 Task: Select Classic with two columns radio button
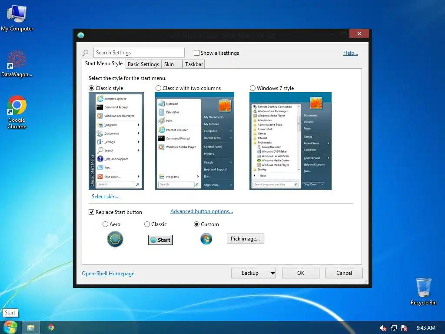click(x=158, y=88)
